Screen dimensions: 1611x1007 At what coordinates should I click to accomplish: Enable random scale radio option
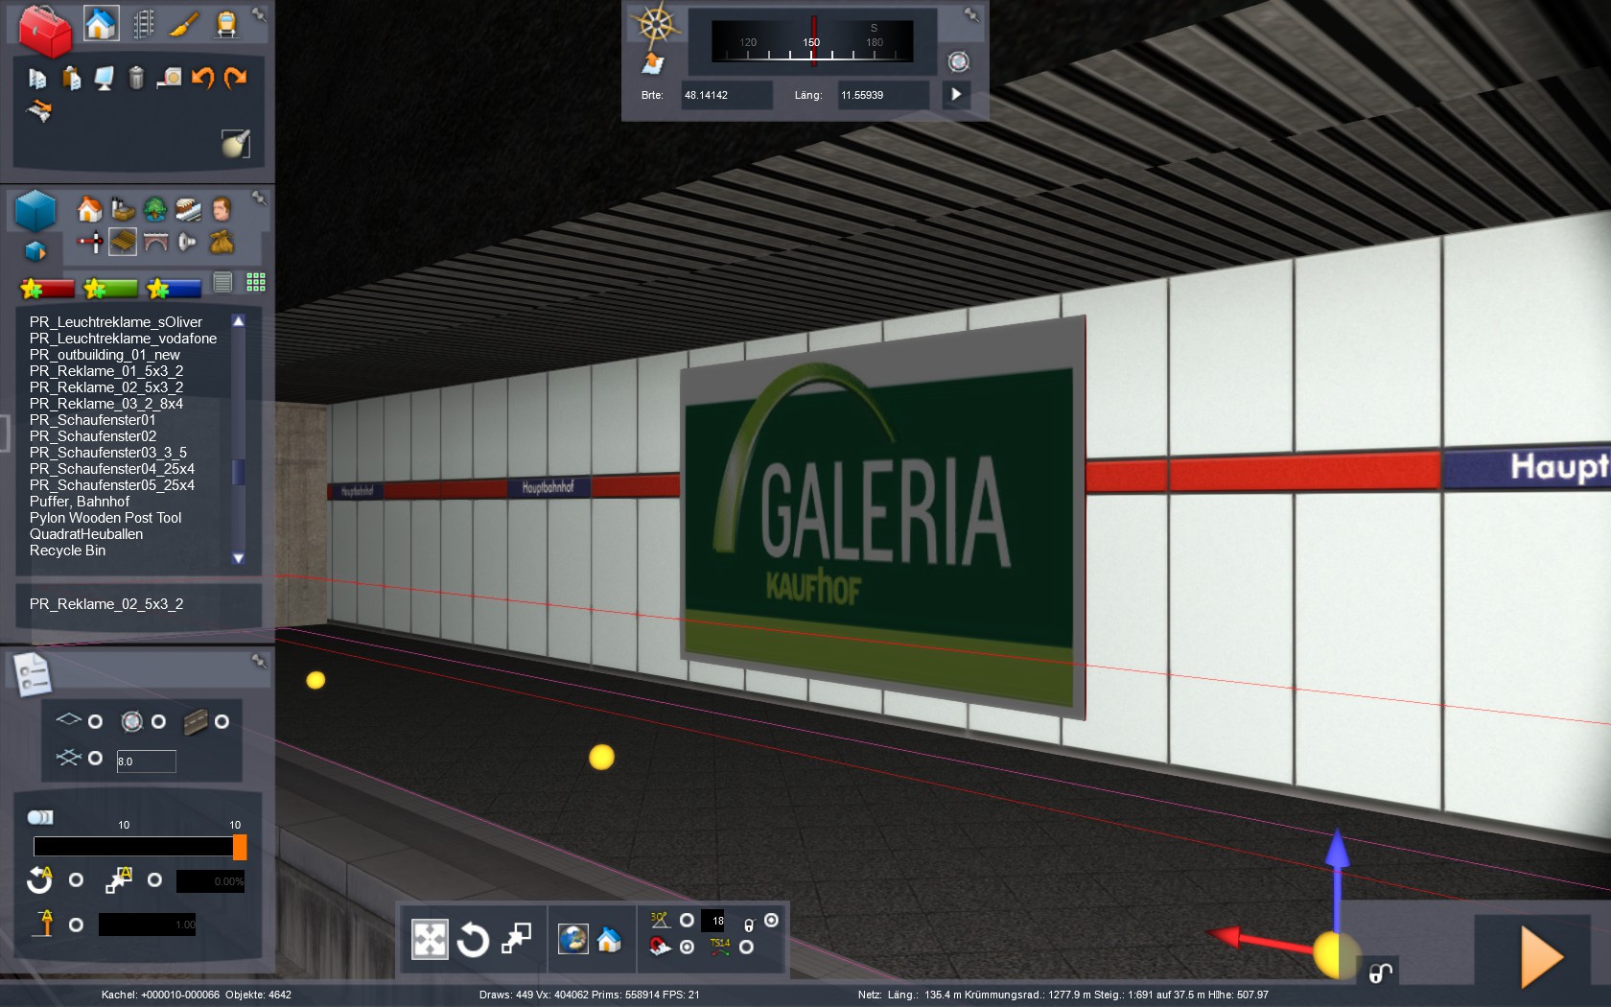pos(154,879)
